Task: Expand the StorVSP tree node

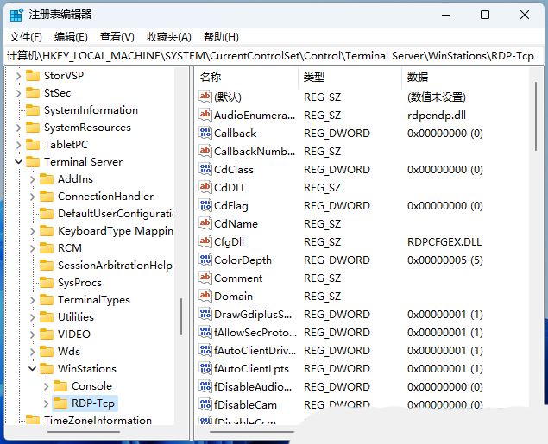Action: (18, 76)
